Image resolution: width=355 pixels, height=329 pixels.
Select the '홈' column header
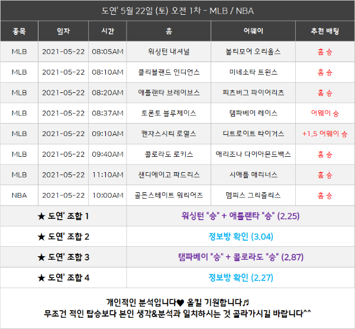click(169, 31)
